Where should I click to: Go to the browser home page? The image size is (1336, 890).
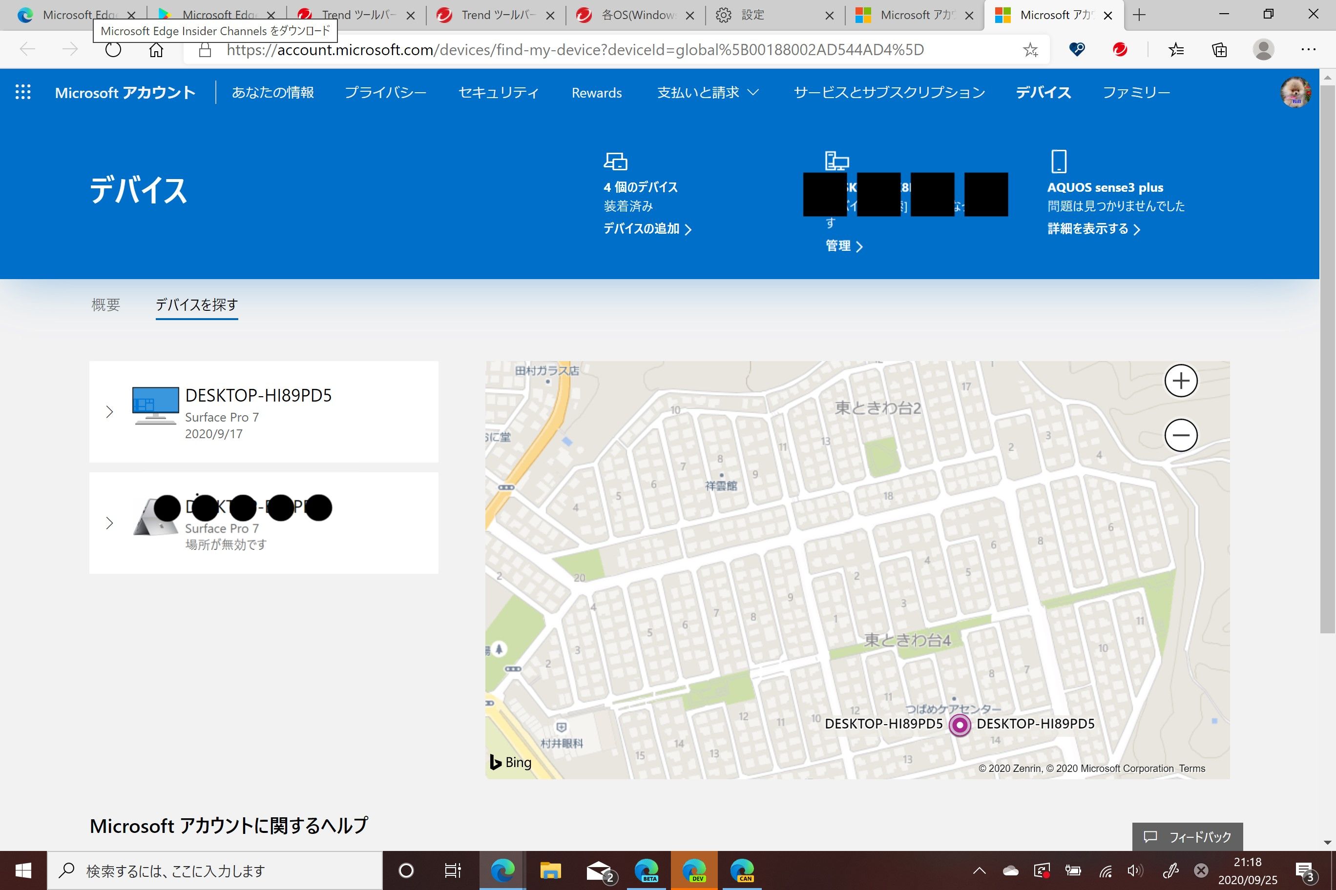pos(156,50)
